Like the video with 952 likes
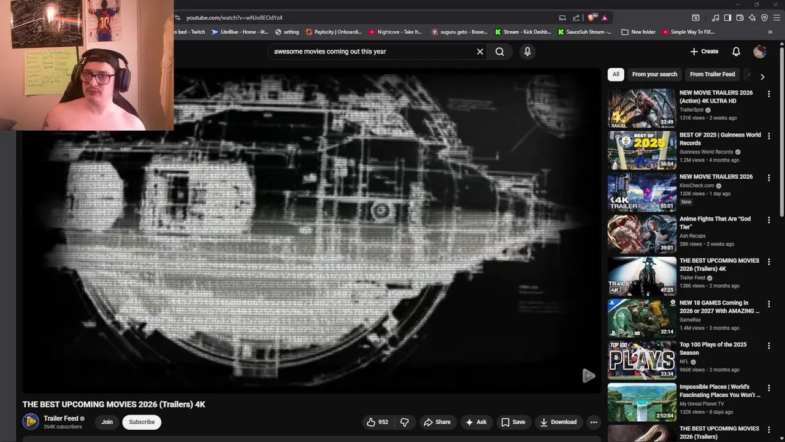Viewport: 785px width, 442px height. 377,422
